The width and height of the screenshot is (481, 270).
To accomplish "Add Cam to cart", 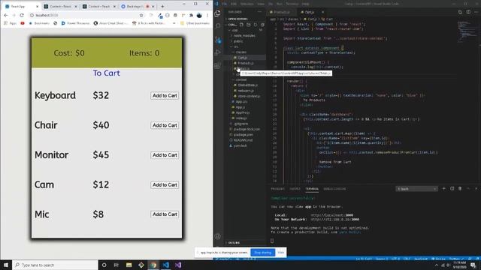I will click(165, 184).
